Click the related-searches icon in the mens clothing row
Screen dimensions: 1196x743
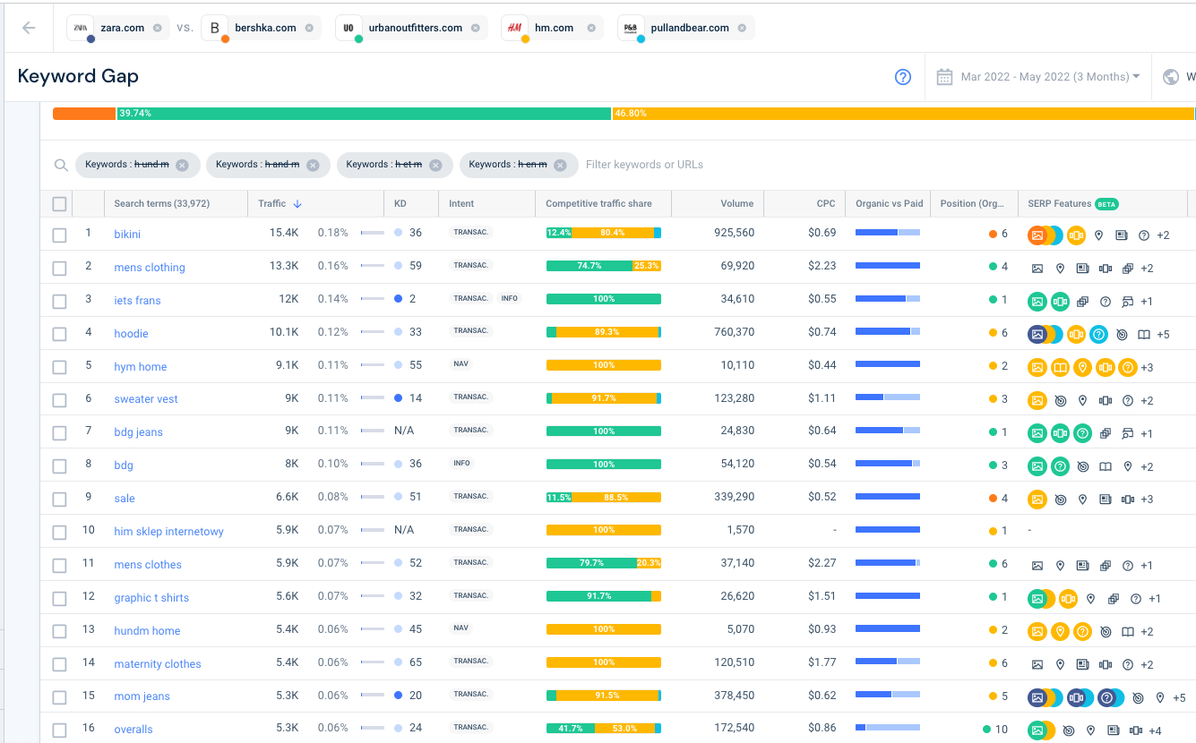(1128, 269)
